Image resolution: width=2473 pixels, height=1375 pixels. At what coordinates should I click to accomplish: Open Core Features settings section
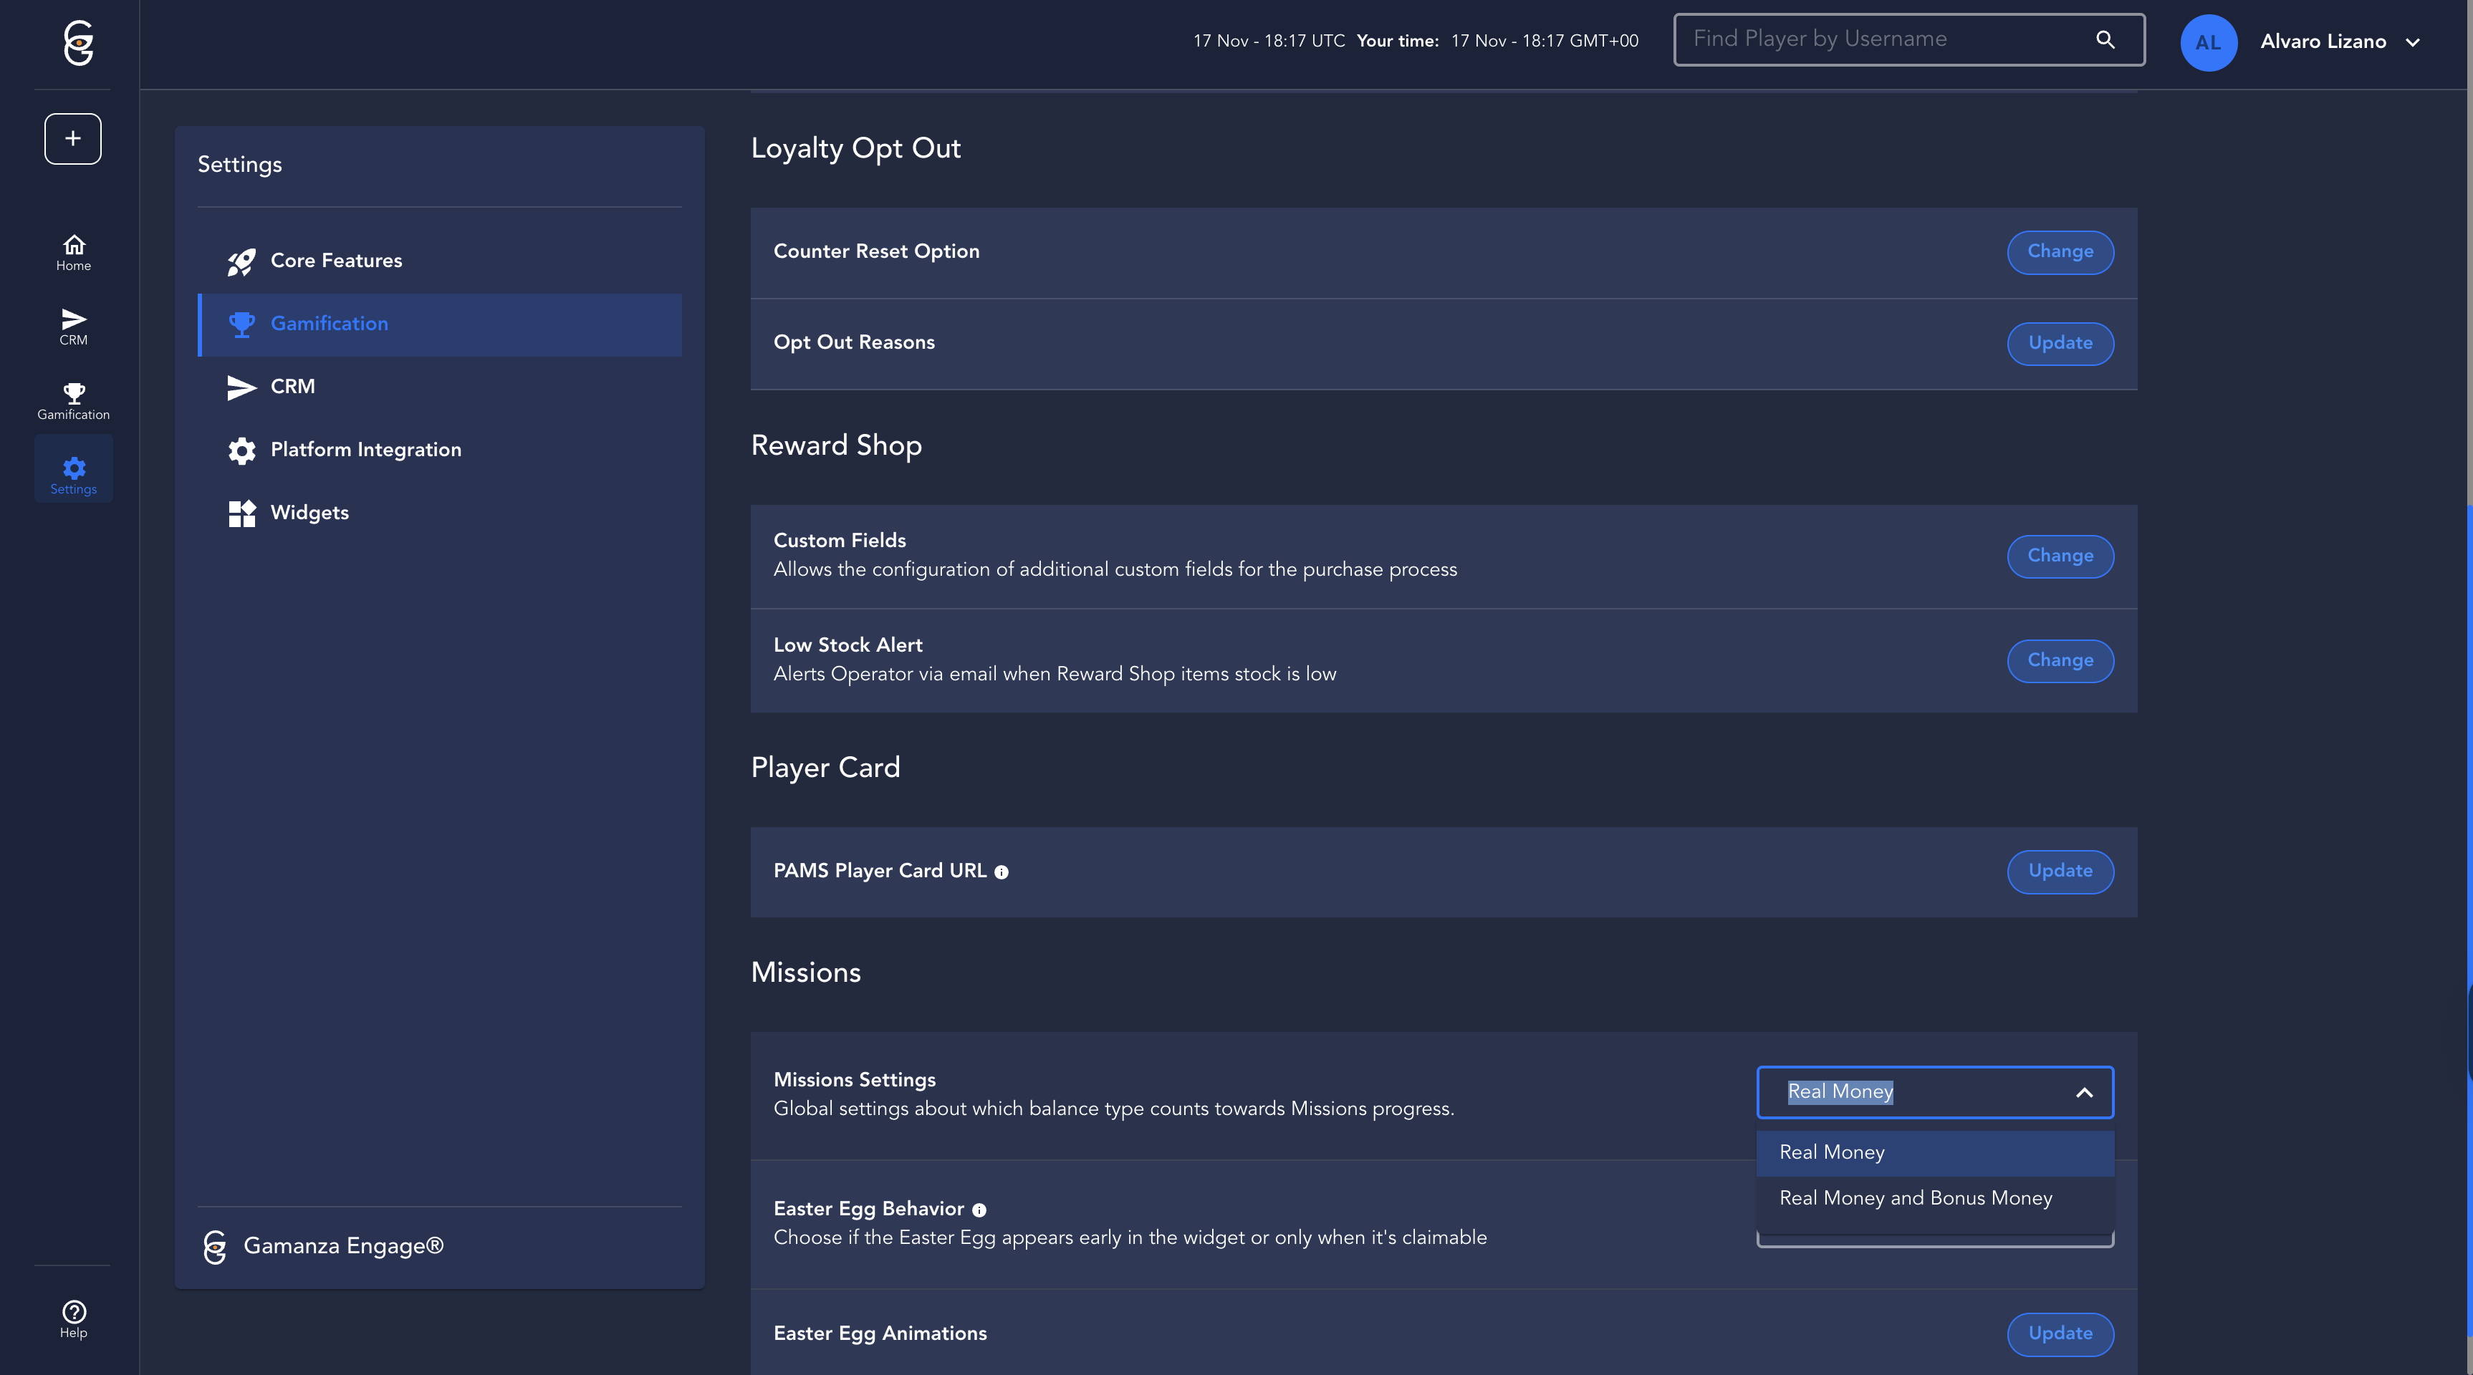coord(336,261)
